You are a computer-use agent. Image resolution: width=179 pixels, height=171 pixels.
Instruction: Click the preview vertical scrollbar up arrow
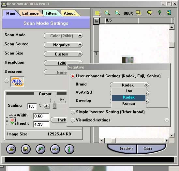click(x=172, y=27)
